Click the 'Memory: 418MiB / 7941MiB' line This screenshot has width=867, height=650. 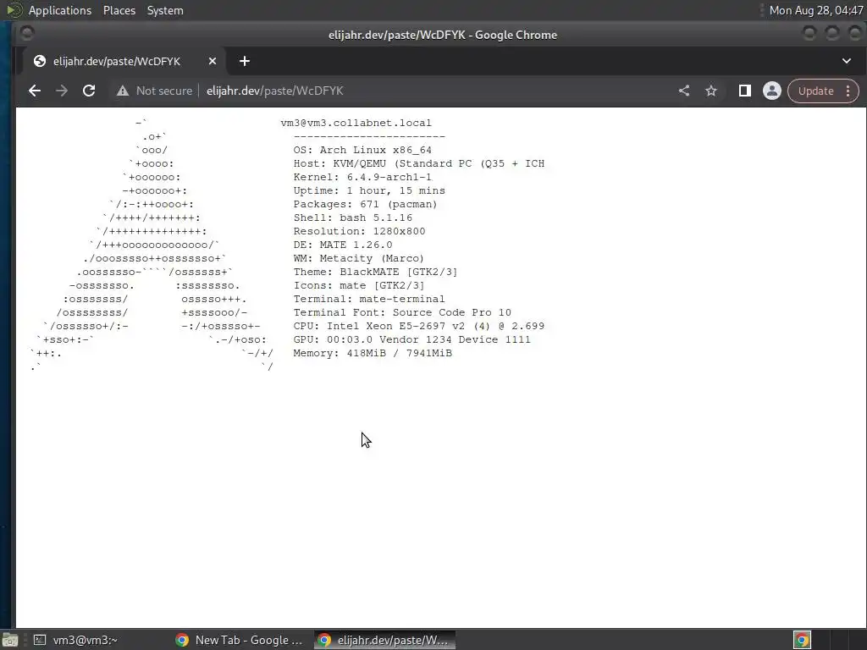click(x=373, y=353)
